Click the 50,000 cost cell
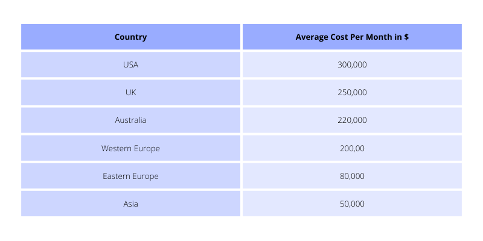 point(352,204)
